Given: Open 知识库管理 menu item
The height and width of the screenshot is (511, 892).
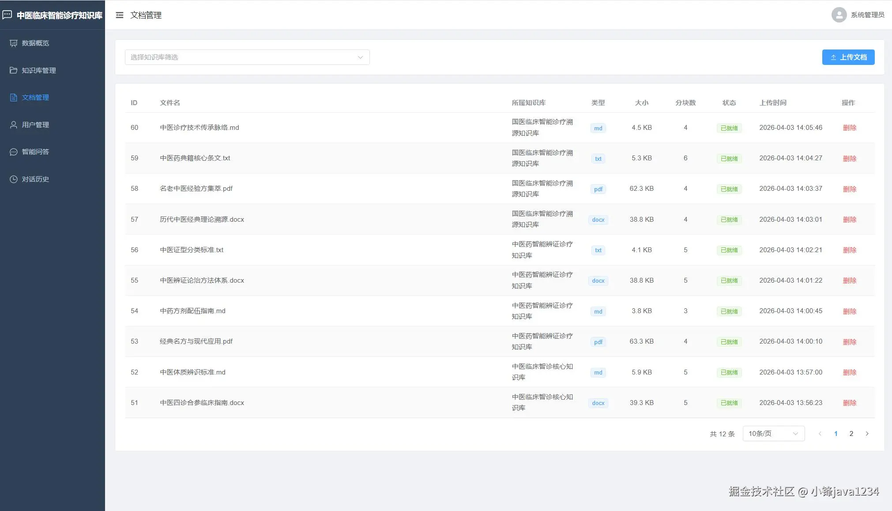Looking at the screenshot, I should point(39,70).
